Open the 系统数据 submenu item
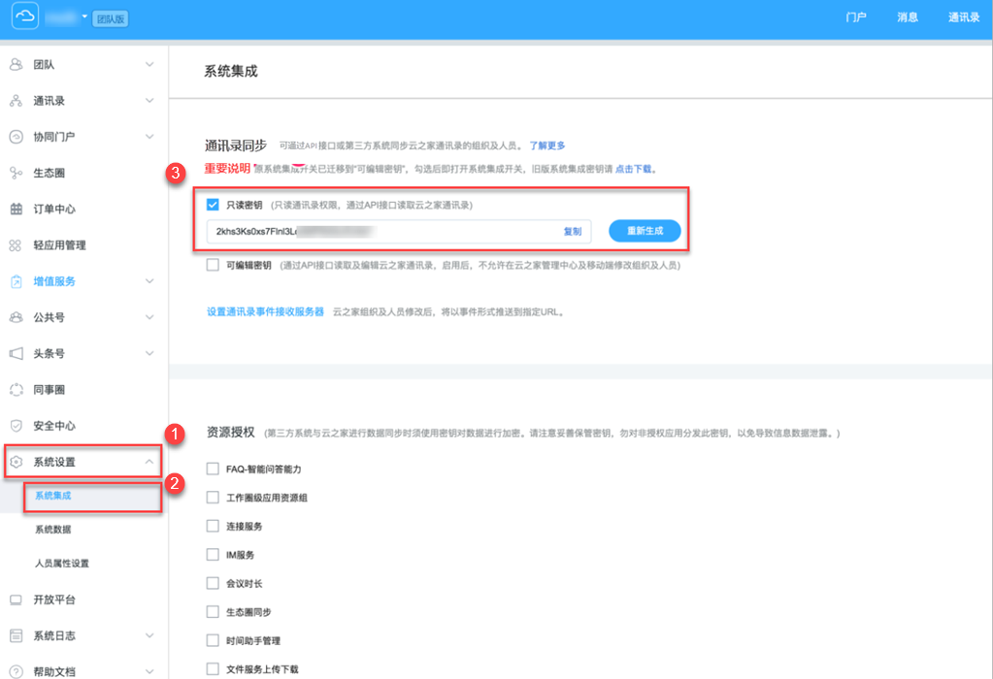993x679 pixels. (x=53, y=530)
